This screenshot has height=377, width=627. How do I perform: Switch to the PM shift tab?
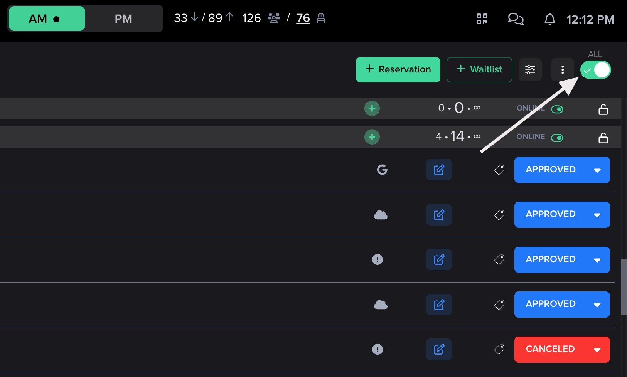[x=123, y=19]
